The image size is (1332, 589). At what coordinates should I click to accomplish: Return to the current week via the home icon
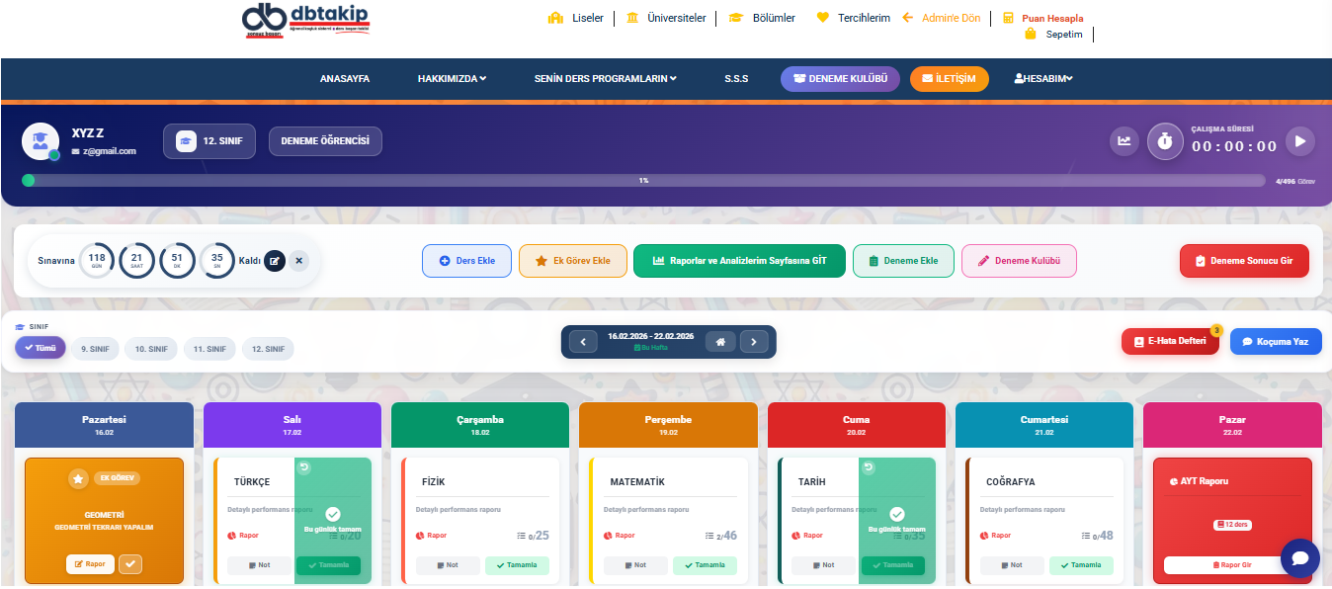click(x=720, y=342)
